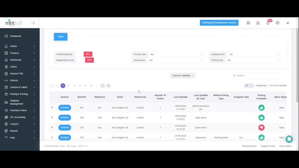
Task: Go to page 2 of results
Action: (69, 86)
